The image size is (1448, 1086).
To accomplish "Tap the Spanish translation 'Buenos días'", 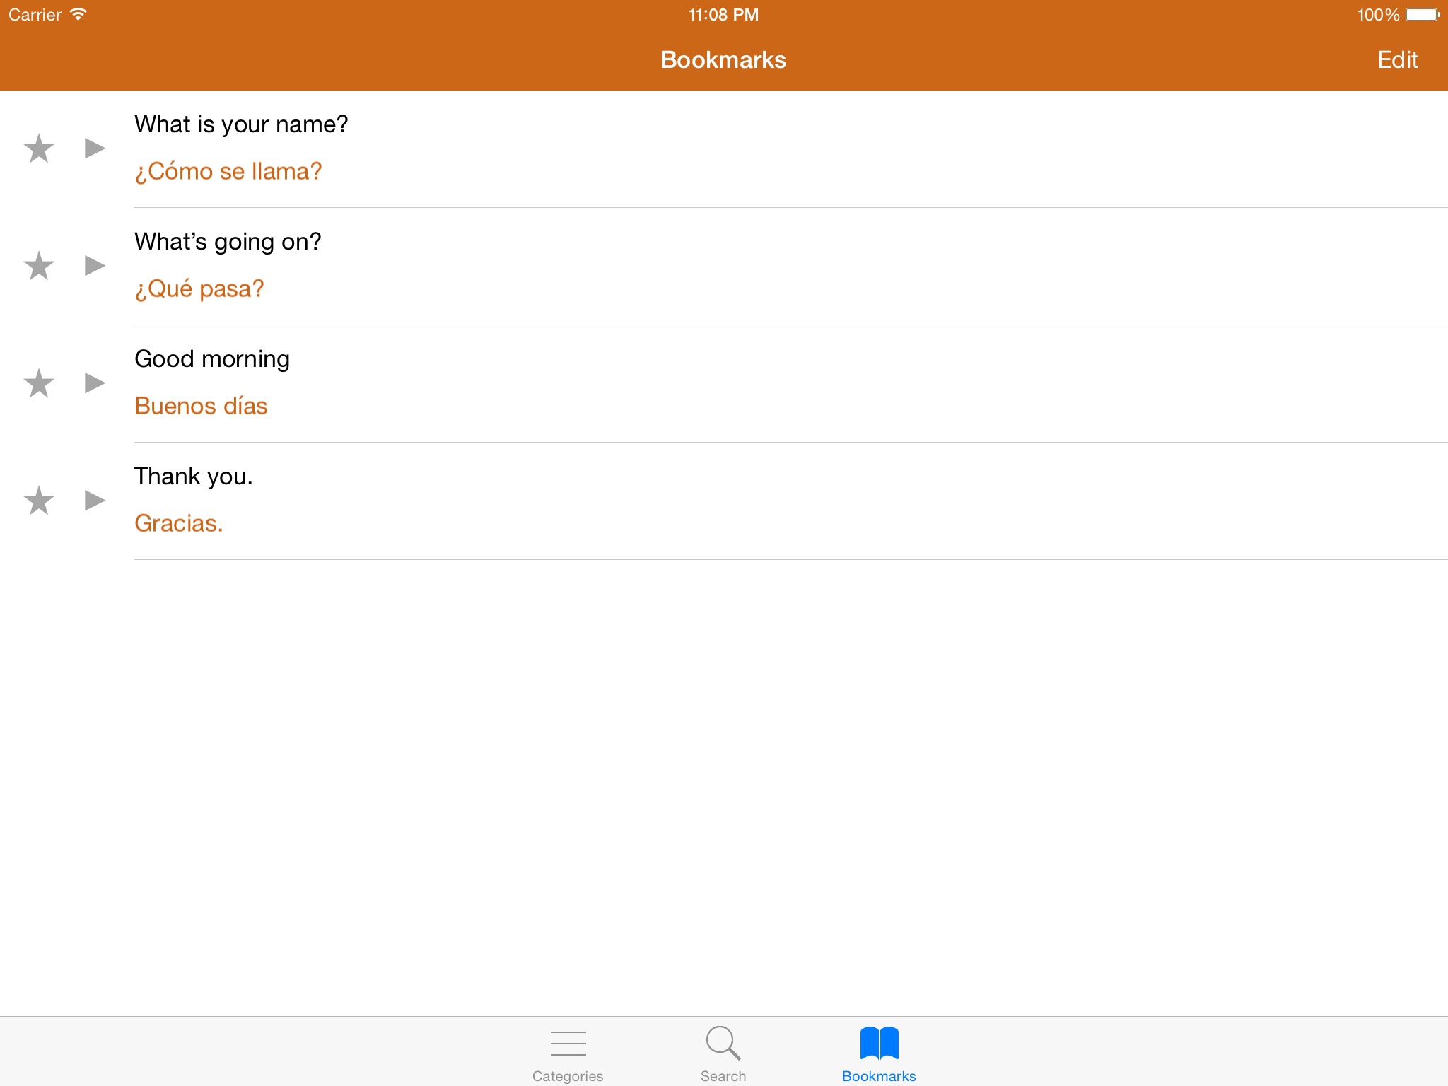I will pyautogui.click(x=201, y=406).
